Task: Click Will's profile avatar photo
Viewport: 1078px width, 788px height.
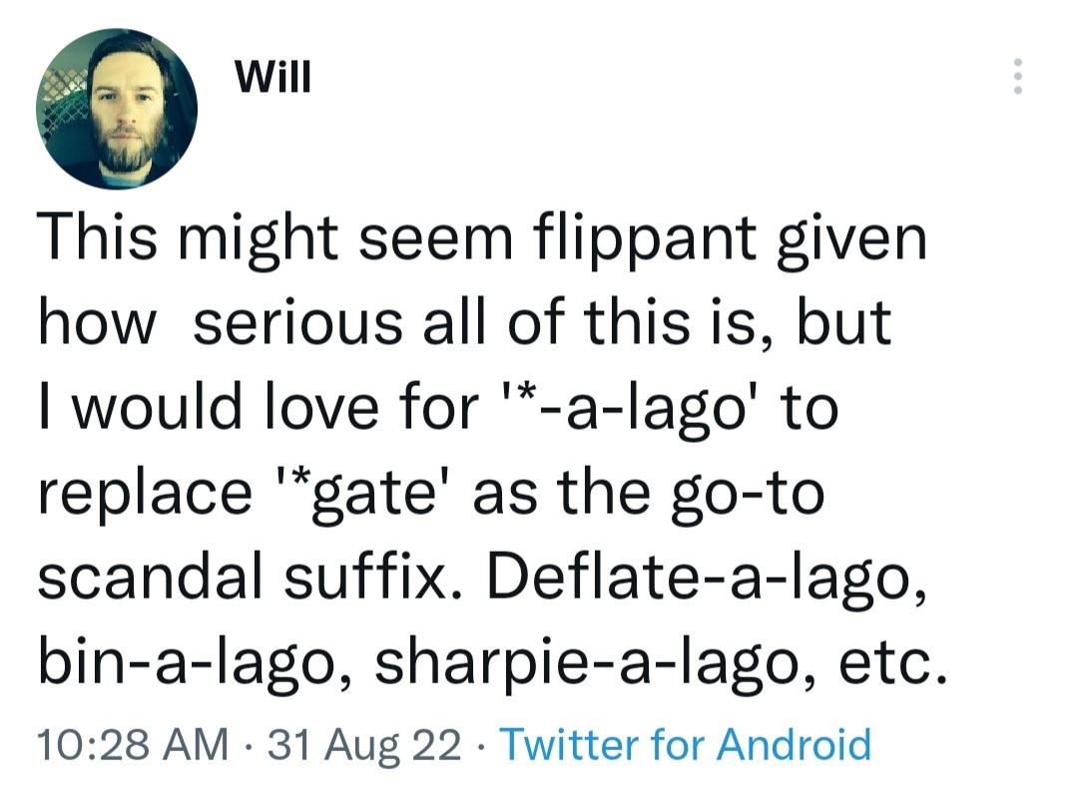Action: tap(116, 109)
